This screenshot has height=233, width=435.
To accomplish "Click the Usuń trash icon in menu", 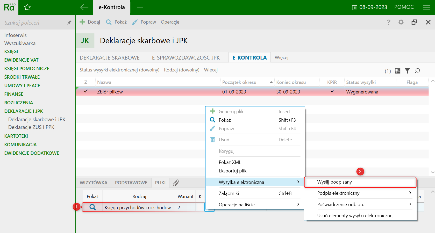I will [x=212, y=140].
